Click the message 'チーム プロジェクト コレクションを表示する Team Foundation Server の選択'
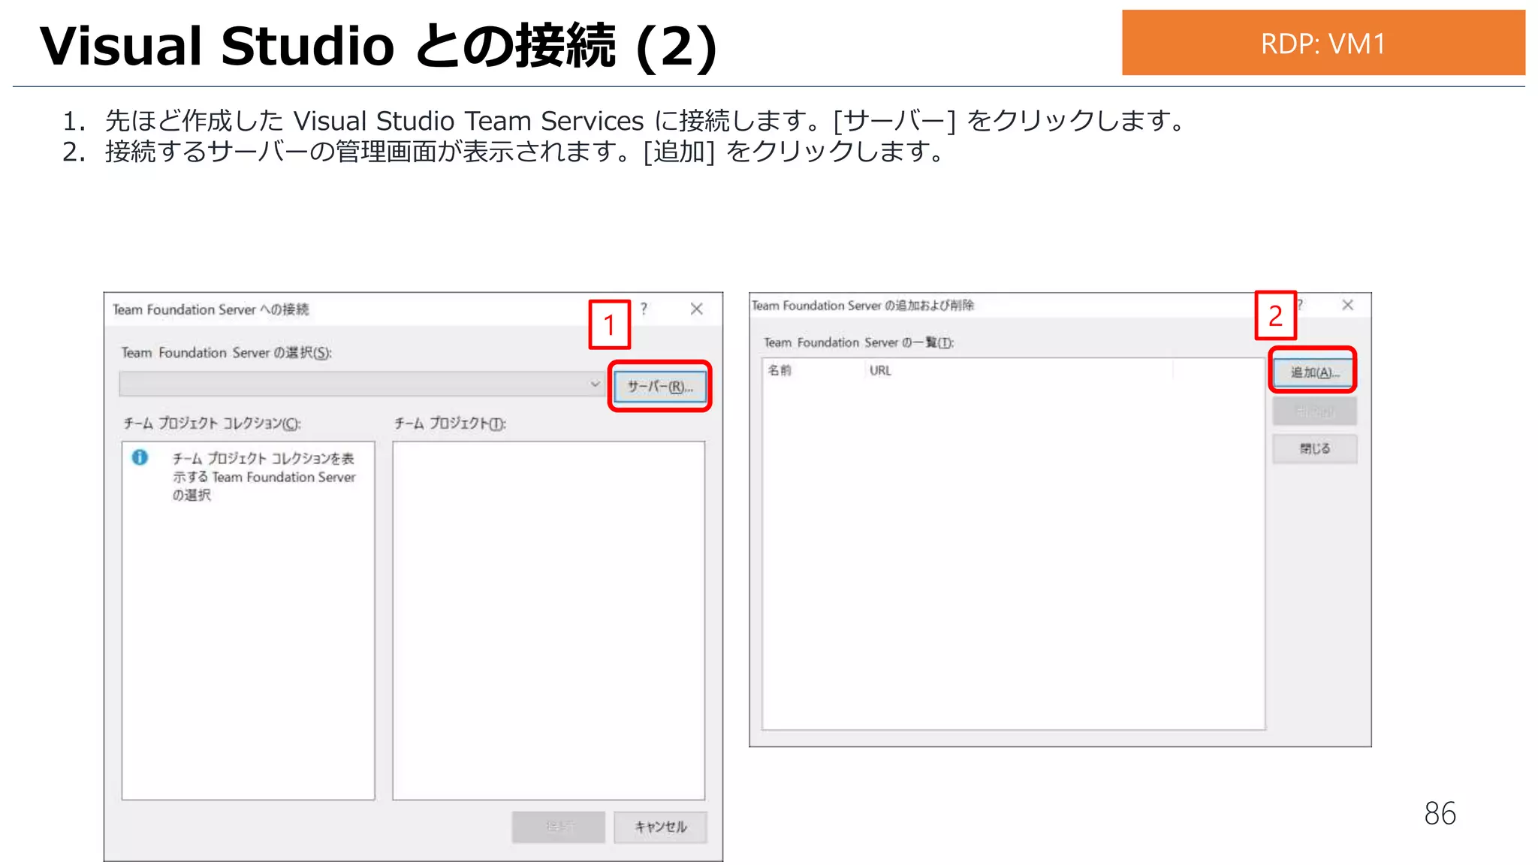Image resolution: width=1538 pixels, height=865 pixels. pyautogui.click(x=264, y=476)
